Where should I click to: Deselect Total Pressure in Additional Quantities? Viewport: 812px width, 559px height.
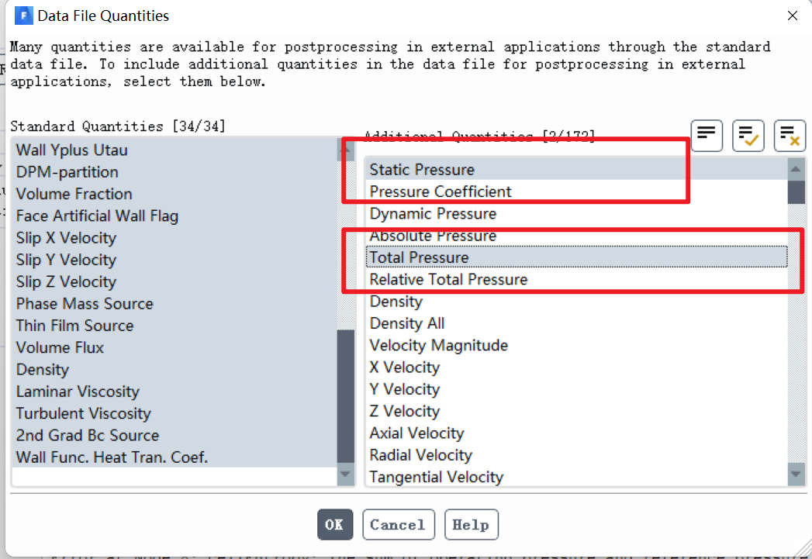[x=419, y=257]
